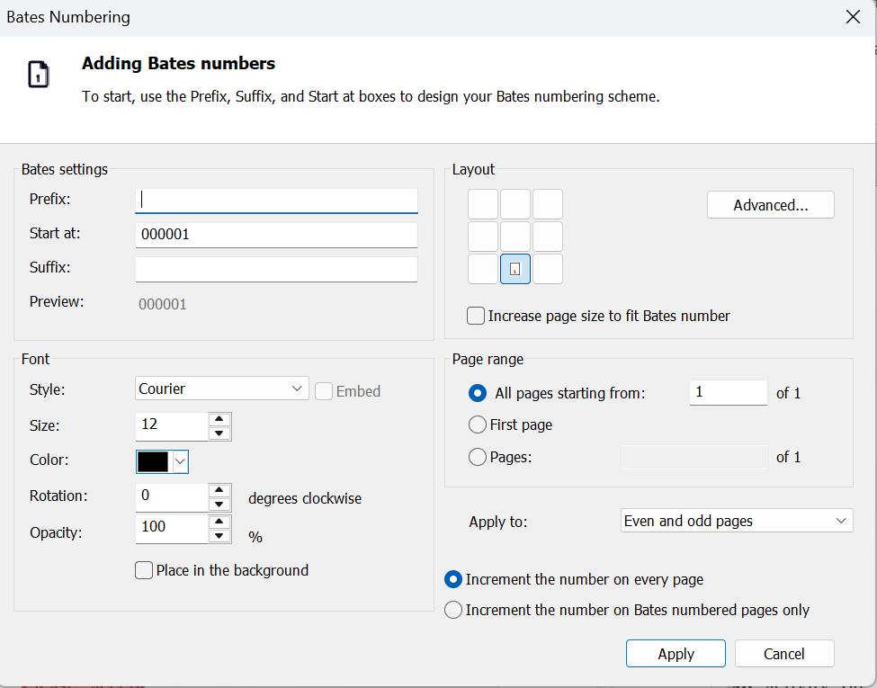Decrease opacity with down arrow
This screenshot has height=688, width=877.
click(x=219, y=536)
